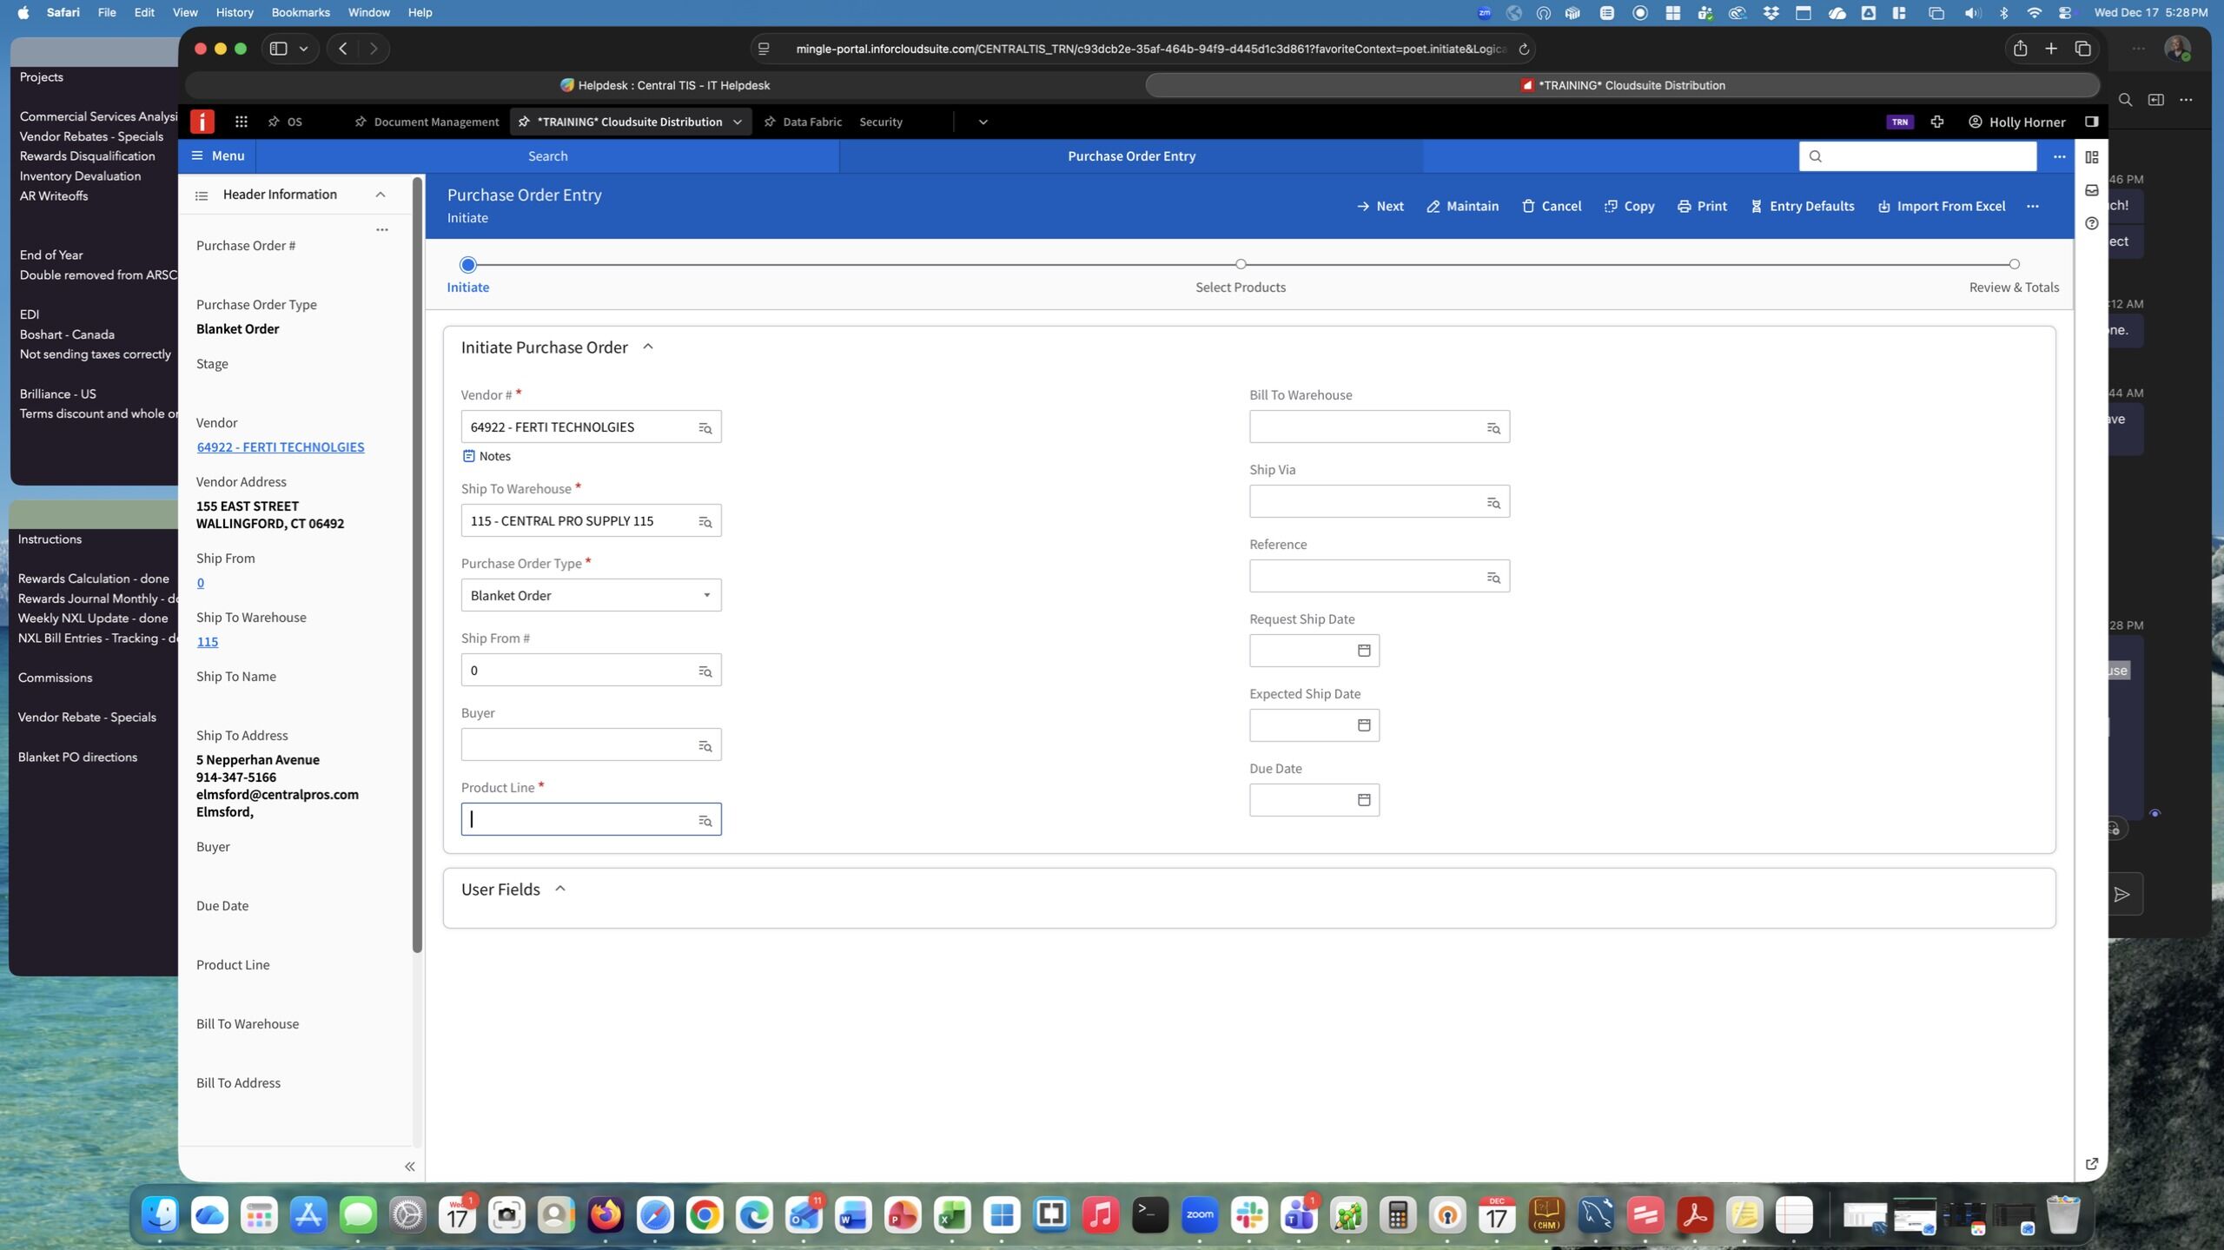
Task: Switch to Helpdesk Central TIS browser tab
Action: pyautogui.click(x=665, y=85)
